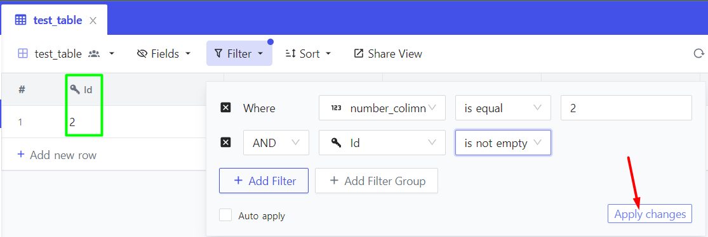Image resolution: width=708 pixels, height=237 pixels.
Task: Click the external-link icon on Share View
Action: click(x=359, y=54)
